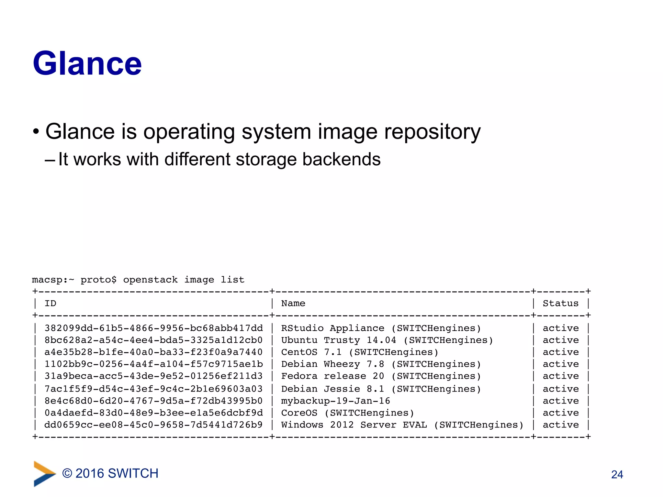The height and width of the screenshot is (497, 663).
Task: Click the 'CoreOS (SWITCHengines)' image name
Action: (348, 413)
